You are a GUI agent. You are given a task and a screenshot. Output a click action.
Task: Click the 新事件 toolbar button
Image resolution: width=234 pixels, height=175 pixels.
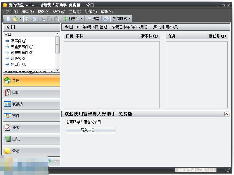[x=71, y=19]
